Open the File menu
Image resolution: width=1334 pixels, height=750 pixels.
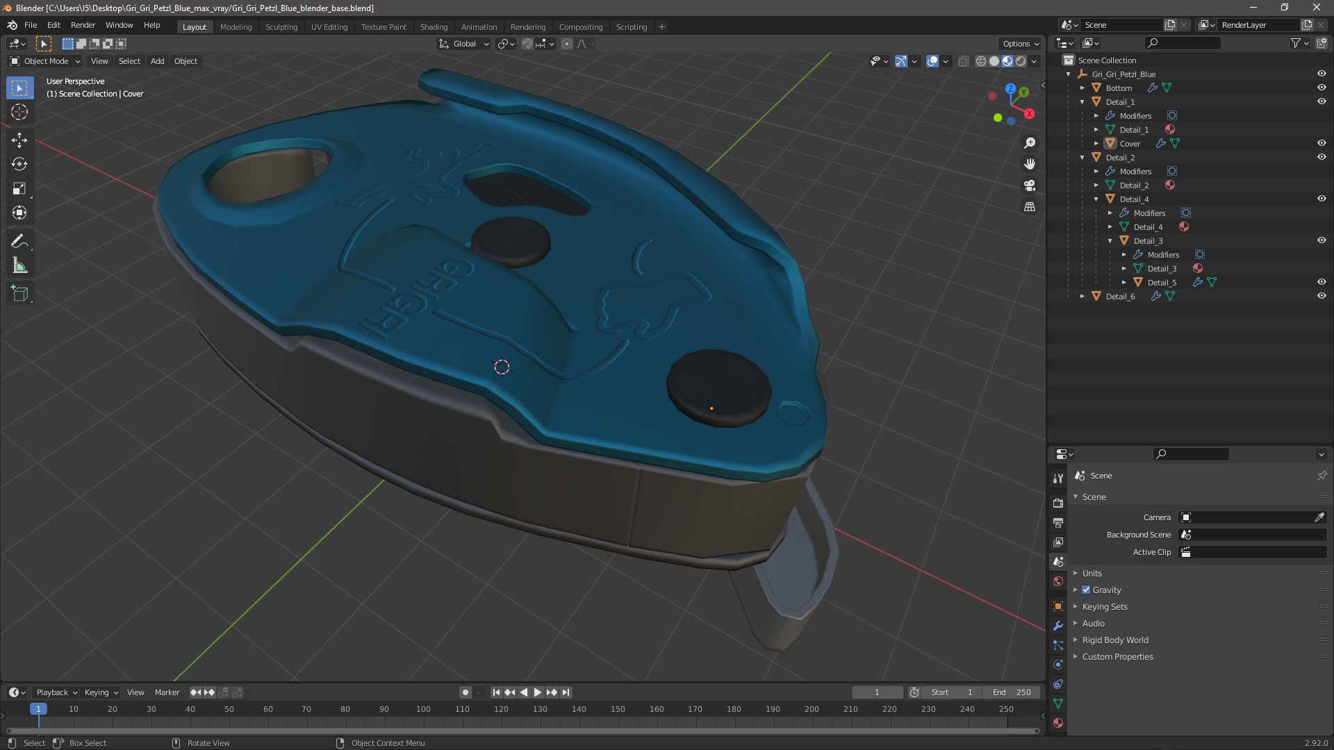click(x=31, y=25)
